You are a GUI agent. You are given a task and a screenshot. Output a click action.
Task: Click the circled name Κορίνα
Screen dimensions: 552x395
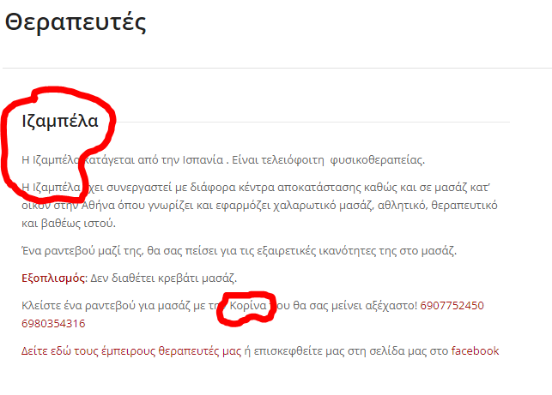(x=248, y=306)
